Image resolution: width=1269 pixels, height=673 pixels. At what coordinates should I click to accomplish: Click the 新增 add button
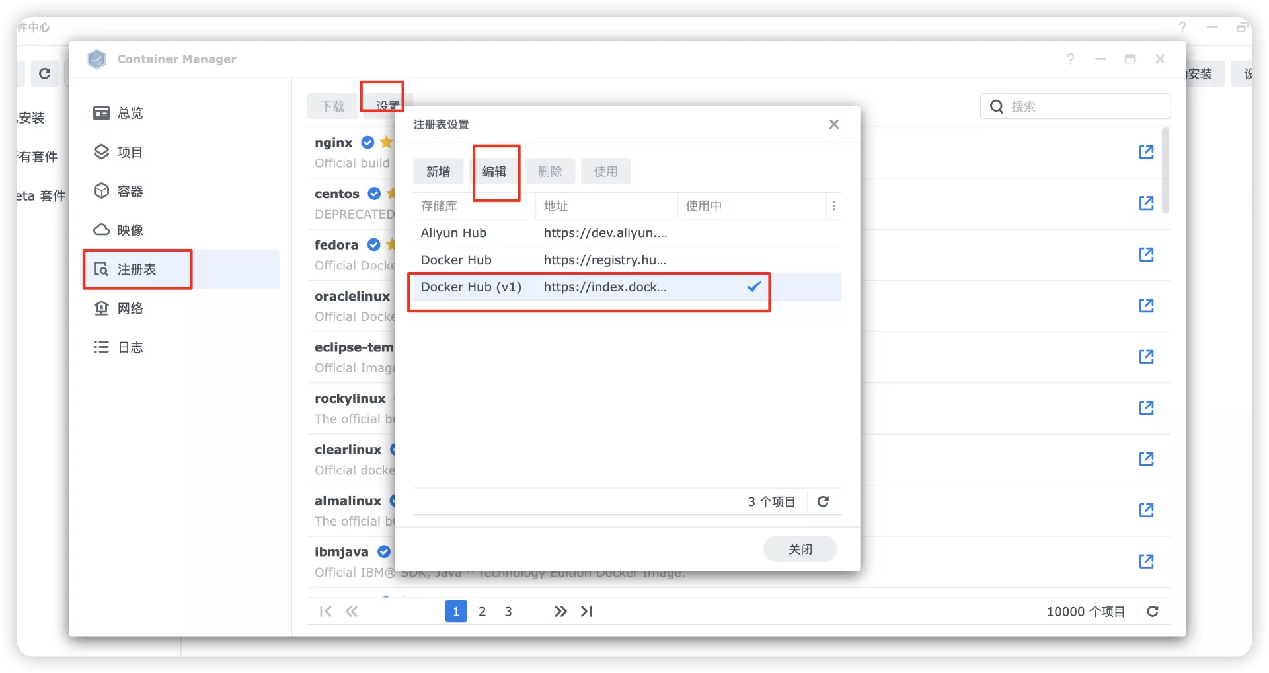(438, 171)
